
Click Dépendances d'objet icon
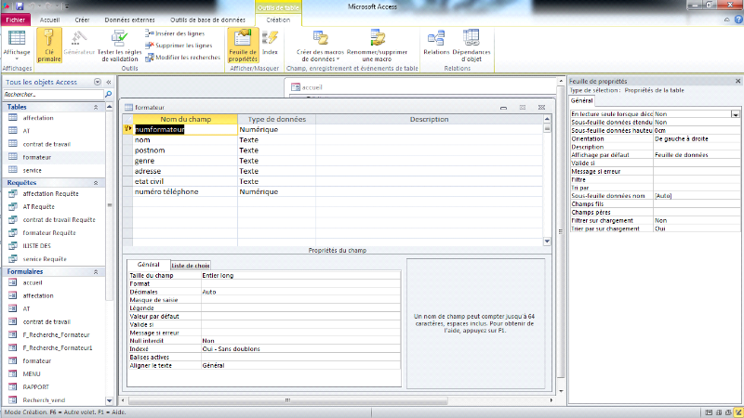click(471, 42)
